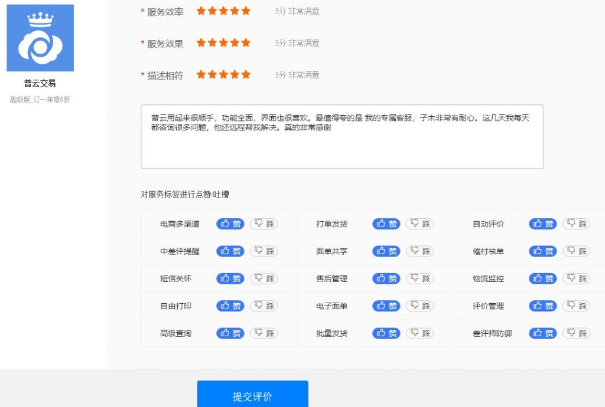
Task: Dislike the 电子面单 tag
Action: [x=419, y=306]
